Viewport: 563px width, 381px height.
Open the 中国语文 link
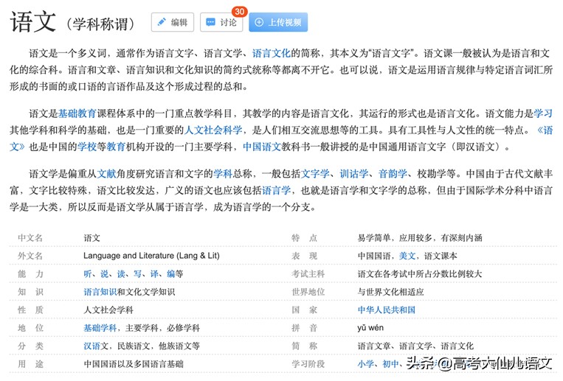coord(262,147)
